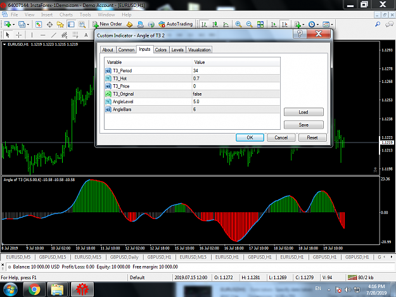
Task: Switch to the About tab
Action: click(108, 49)
